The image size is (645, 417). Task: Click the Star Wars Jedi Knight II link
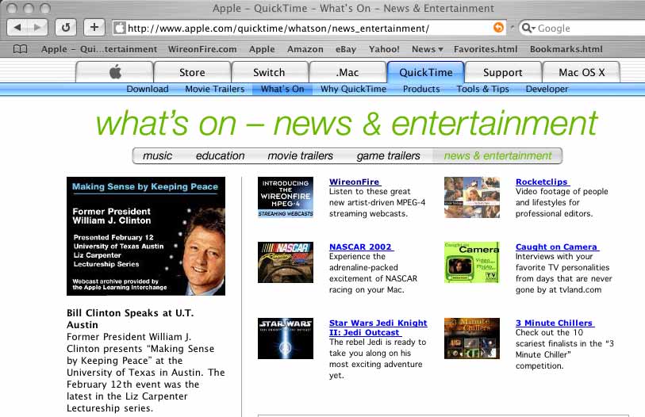tap(378, 327)
